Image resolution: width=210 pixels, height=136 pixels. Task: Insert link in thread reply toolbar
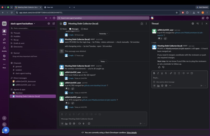pos(171,73)
